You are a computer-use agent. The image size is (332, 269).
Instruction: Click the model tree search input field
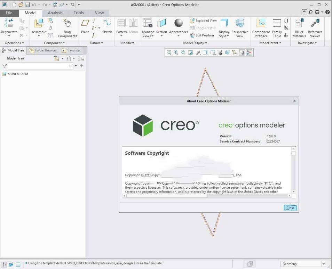click(40, 66)
